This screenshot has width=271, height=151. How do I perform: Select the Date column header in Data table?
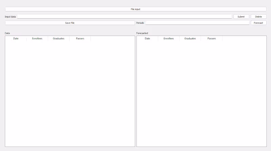point(16,39)
